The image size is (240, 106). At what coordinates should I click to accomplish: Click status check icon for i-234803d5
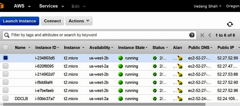[155, 58]
